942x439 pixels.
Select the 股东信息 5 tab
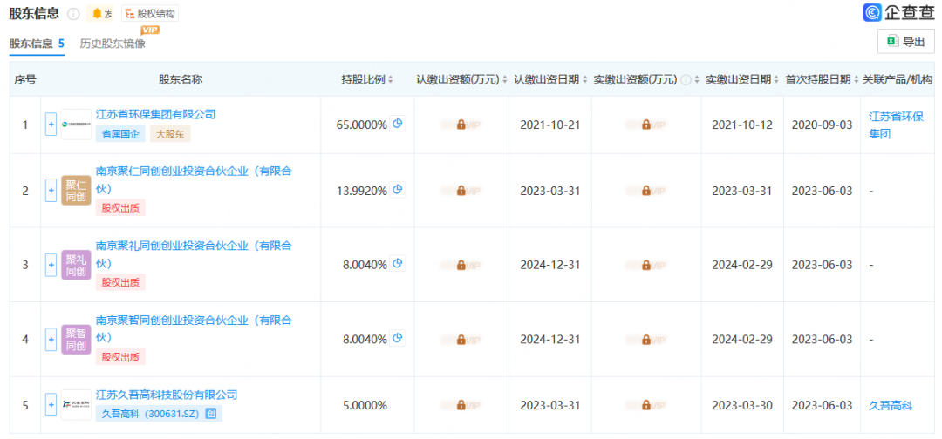(x=37, y=44)
